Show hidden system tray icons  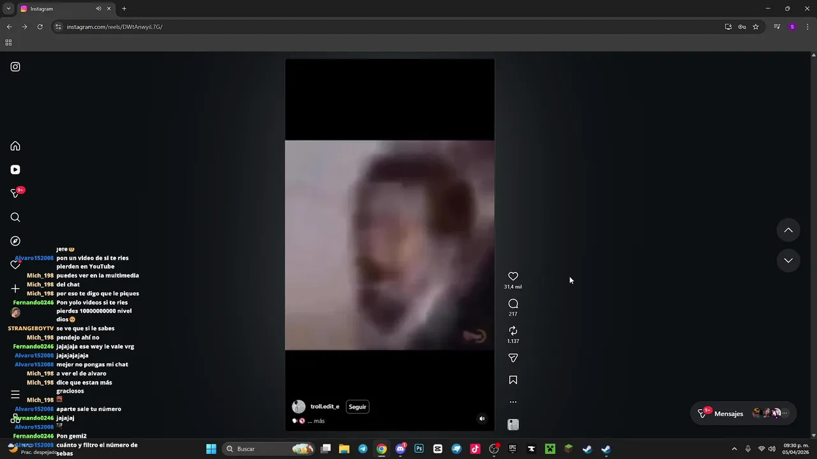734,449
